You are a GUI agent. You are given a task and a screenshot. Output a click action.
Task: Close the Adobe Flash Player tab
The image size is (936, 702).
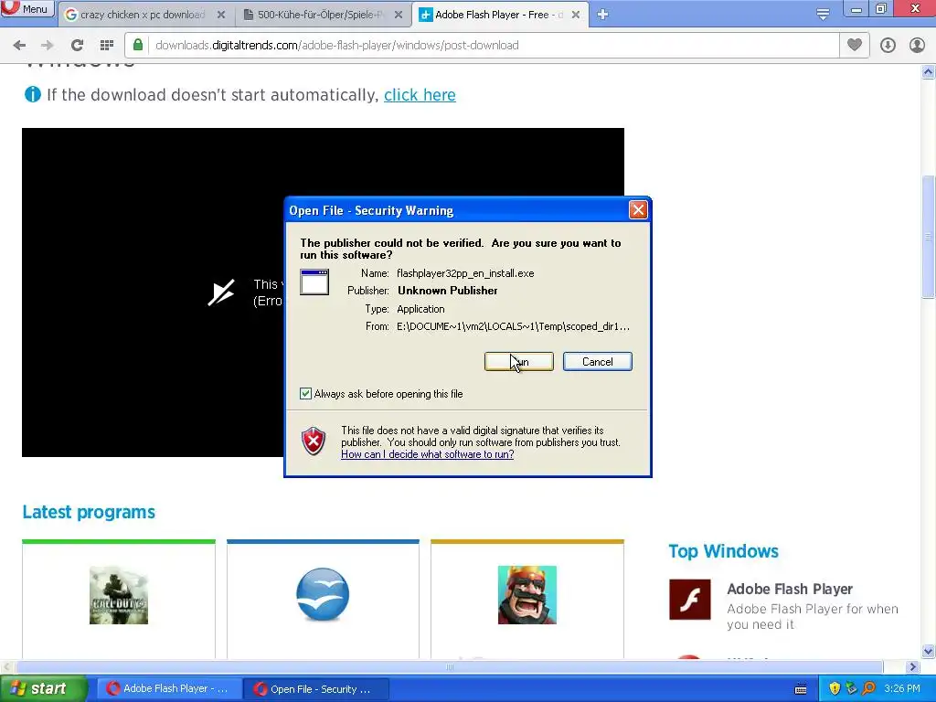click(x=576, y=15)
